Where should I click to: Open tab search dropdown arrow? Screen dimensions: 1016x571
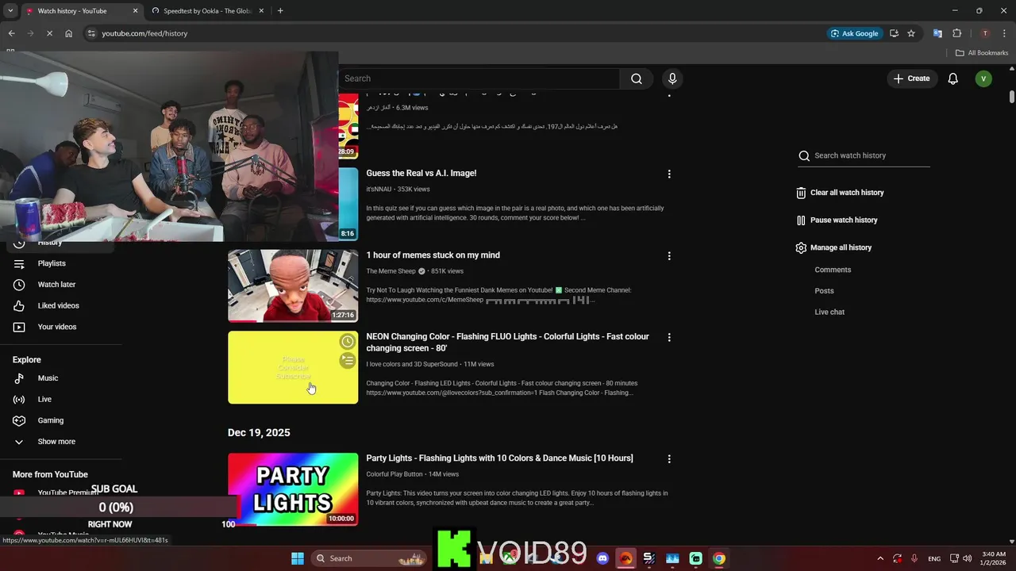click(10, 11)
